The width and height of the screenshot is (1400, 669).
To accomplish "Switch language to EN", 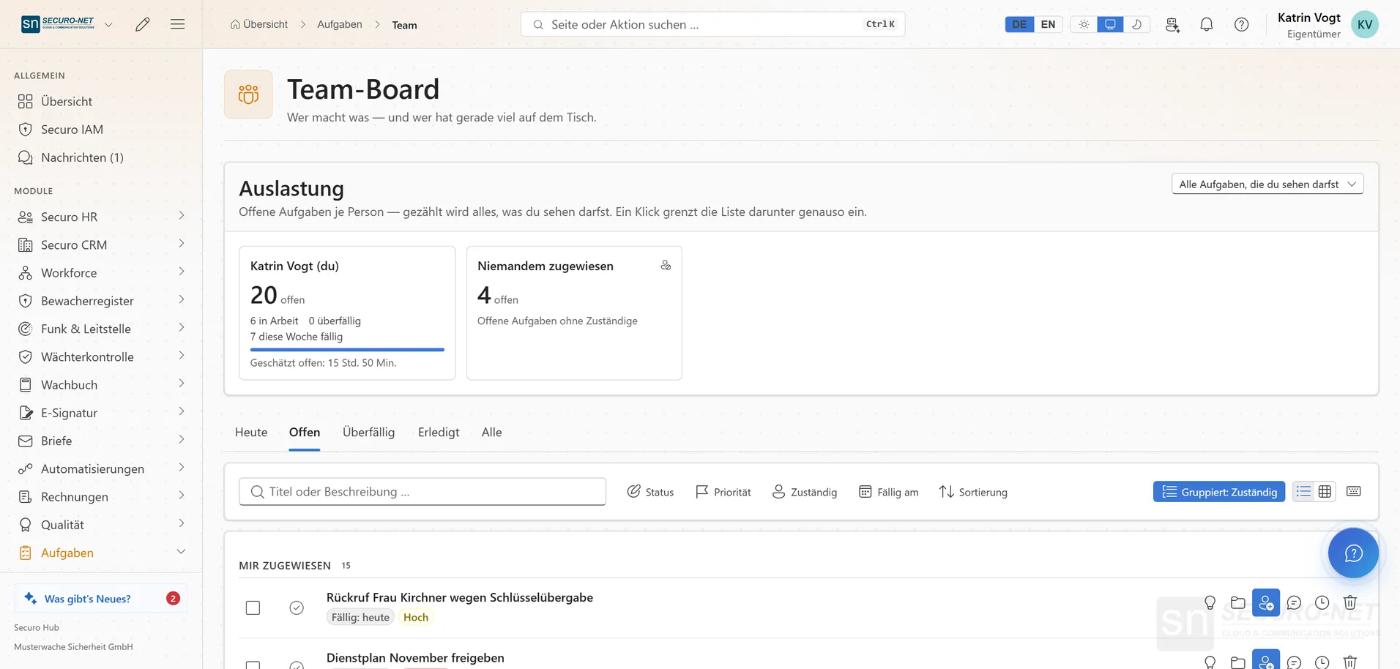I will 1048,24.
